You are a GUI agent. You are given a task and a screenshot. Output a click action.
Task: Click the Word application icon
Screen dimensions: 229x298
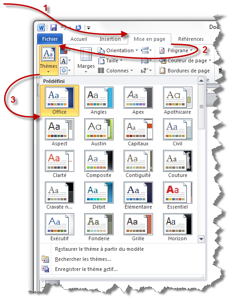click(x=41, y=28)
